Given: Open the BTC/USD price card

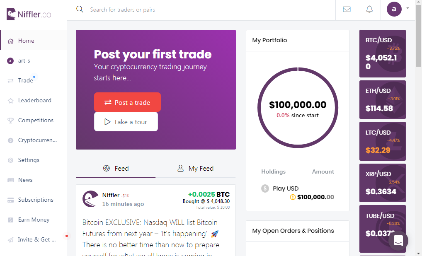Looking at the screenshot, I should tap(383, 53).
